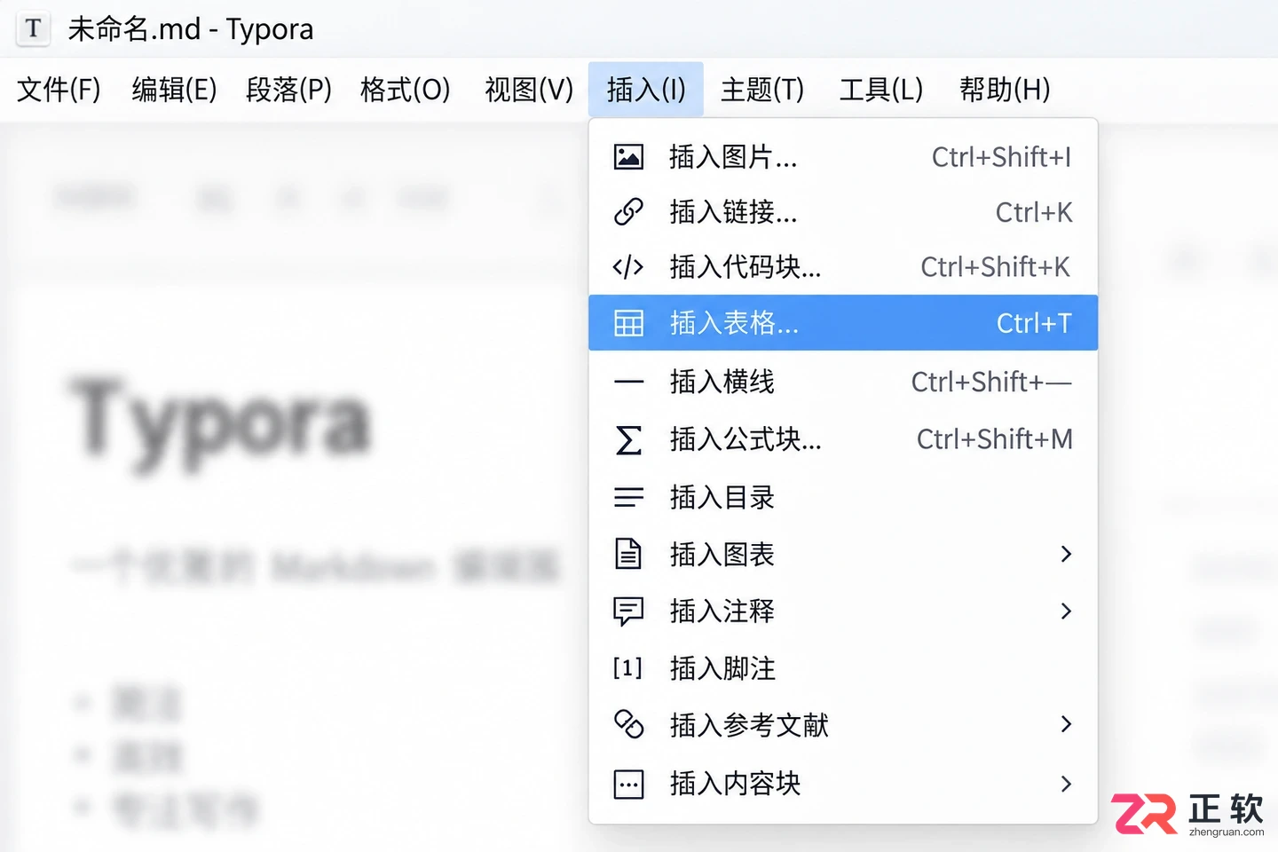Click the reference icon beside 插入参考文献

pos(628,724)
